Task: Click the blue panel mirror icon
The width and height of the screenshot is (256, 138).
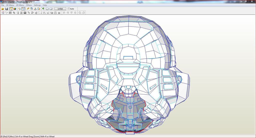Action: coord(39,9)
